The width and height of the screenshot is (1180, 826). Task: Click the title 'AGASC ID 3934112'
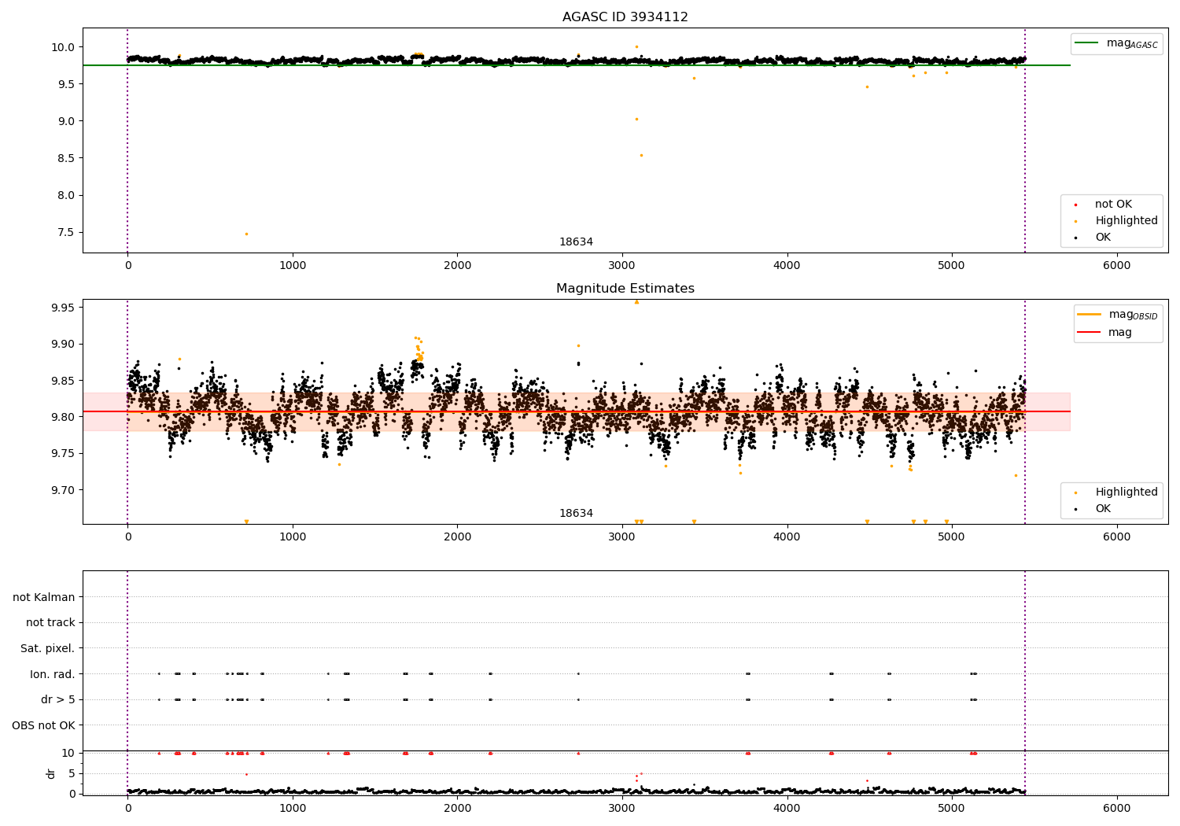[625, 17]
